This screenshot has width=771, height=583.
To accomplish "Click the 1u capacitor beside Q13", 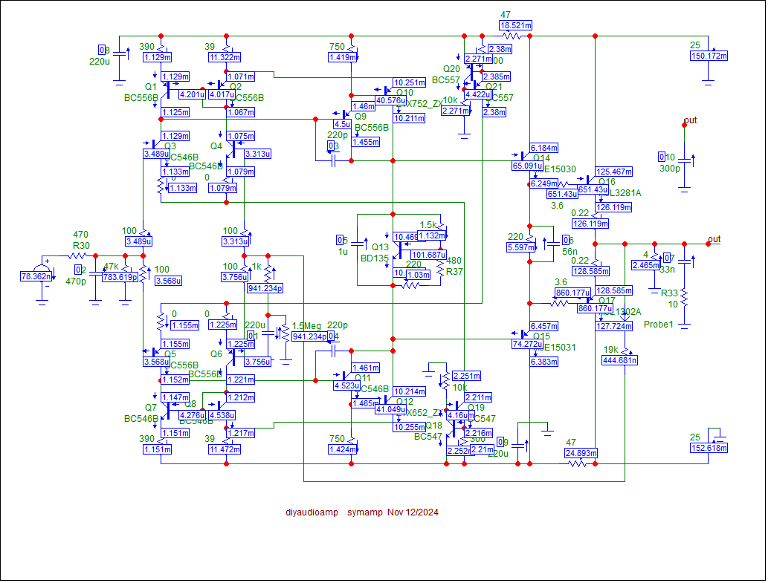I will 358,244.
